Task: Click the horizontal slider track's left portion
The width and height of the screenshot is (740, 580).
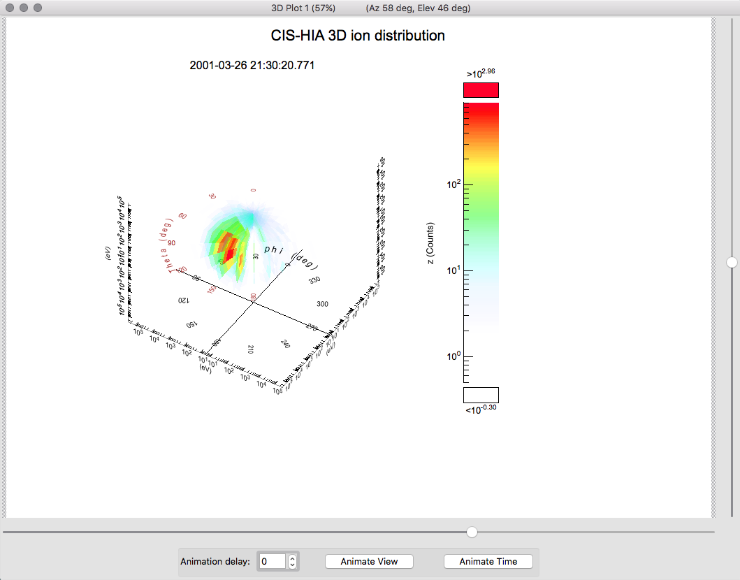Action: coord(140,532)
